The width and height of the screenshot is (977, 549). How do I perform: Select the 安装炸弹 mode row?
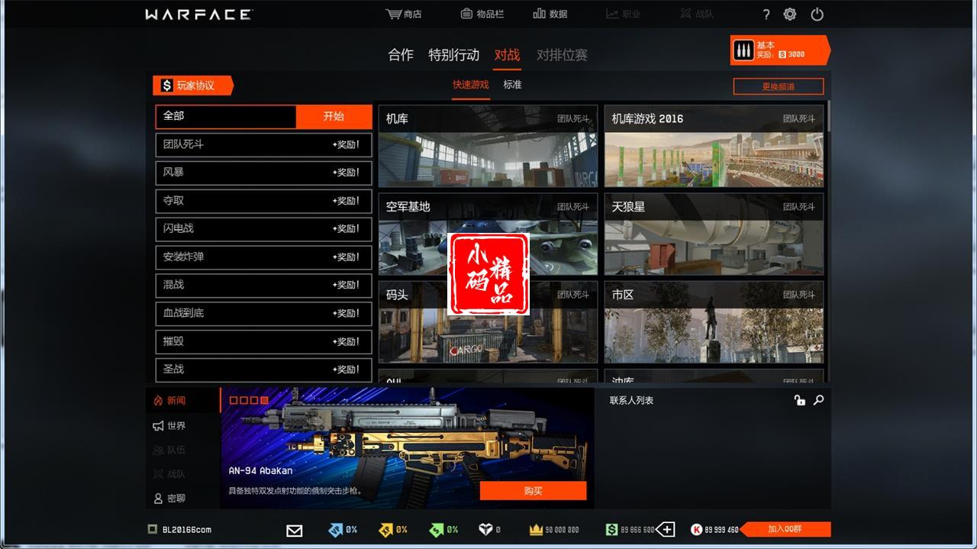tap(263, 257)
